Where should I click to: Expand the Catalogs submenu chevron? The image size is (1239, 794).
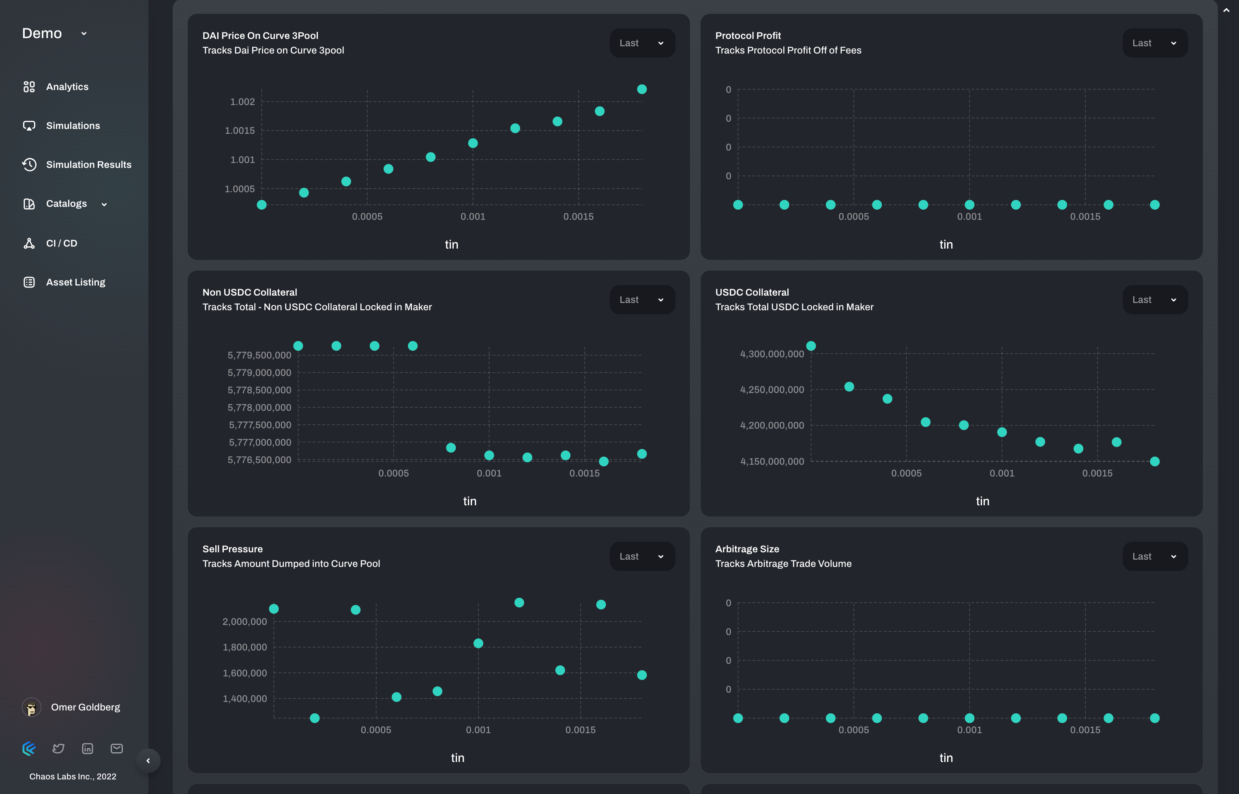pyautogui.click(x=104, y=204)
